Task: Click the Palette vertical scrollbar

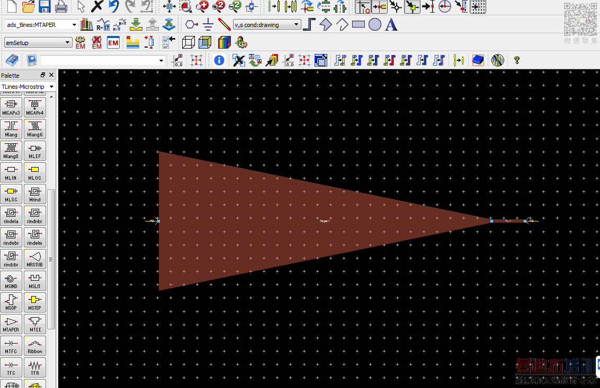Action: [51, 259]
